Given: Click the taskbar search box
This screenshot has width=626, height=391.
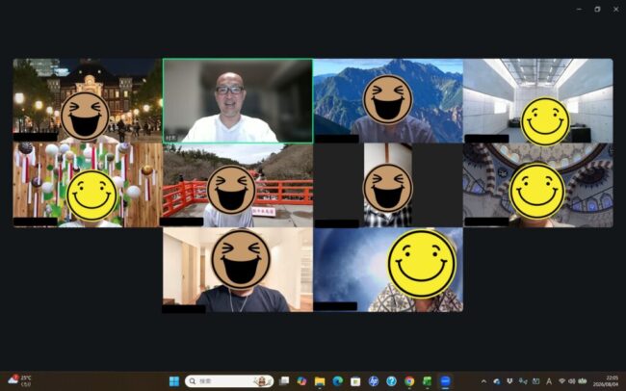Looking at the screenshot, I should click(x=229, y=381).
